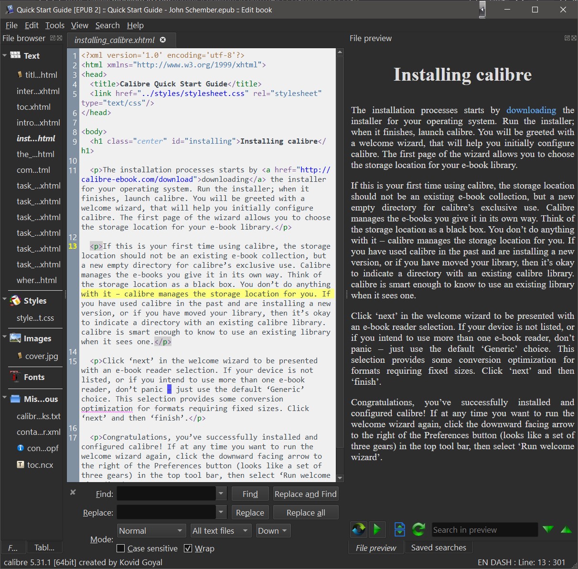The width and height of the screenshot is (578, 569).
Task: Switch to the Saved searches tab
Action: [x=439, y=548]
